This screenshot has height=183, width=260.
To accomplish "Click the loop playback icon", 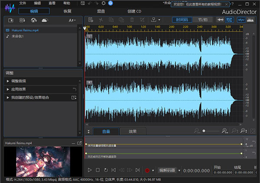I will click(105, 170).
